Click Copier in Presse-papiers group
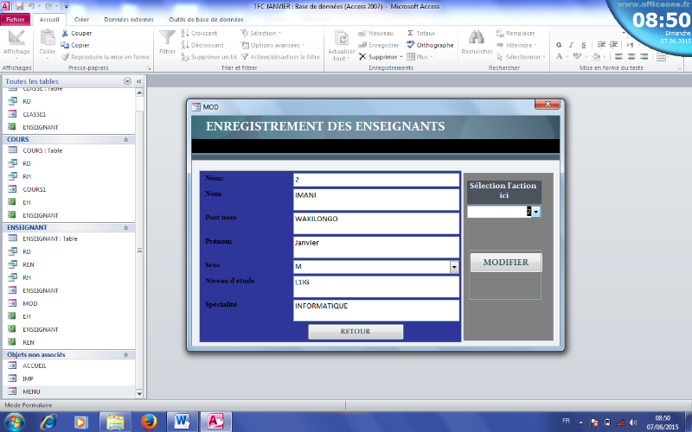The width and height of the screenshot is (692, 432). coord(75,45)
